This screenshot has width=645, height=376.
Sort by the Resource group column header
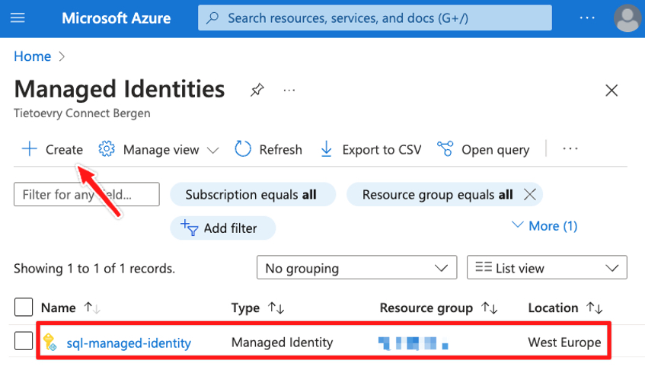(426, 307)
